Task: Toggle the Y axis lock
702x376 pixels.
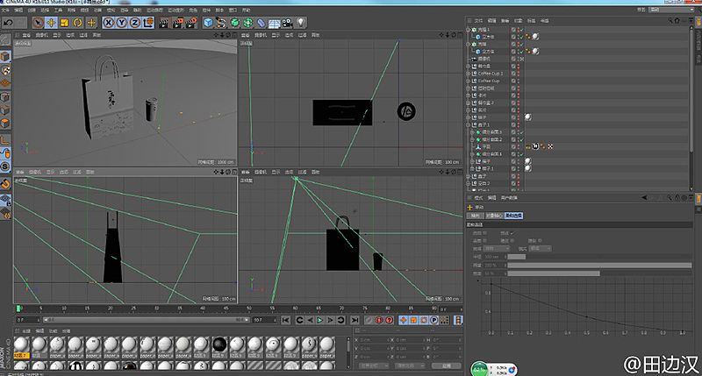Action: (121, 23)
